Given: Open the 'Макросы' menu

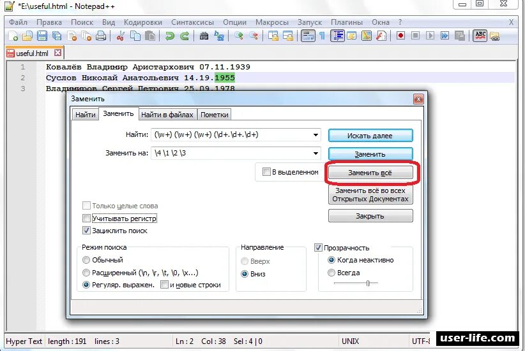Looking at the screenshot, I should tap(272, 22).
